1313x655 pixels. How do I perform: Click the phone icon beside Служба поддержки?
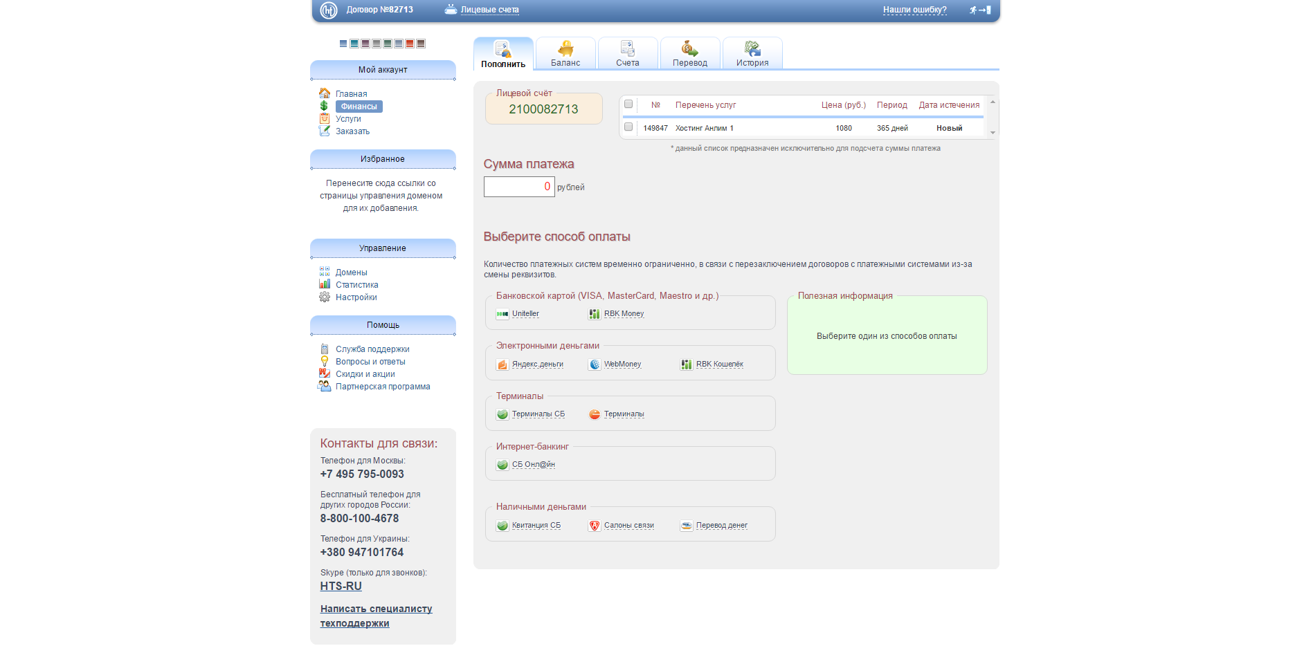coord(325,349)
